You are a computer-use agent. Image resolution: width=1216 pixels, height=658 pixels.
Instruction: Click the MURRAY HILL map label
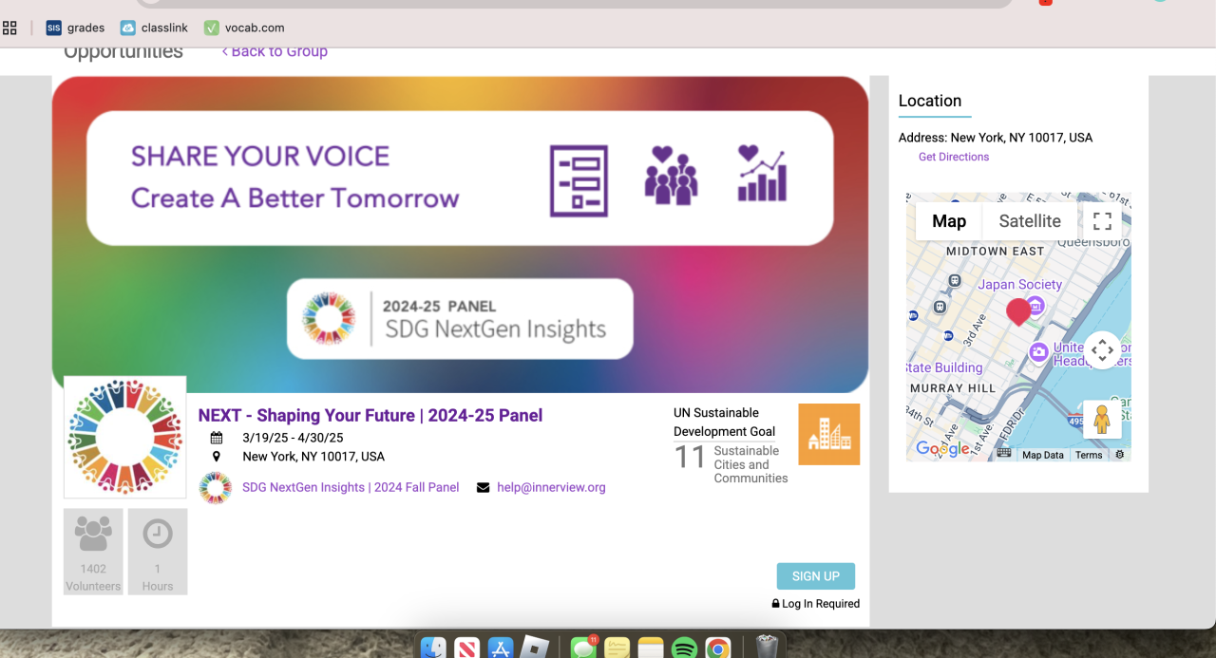[953, 388]
